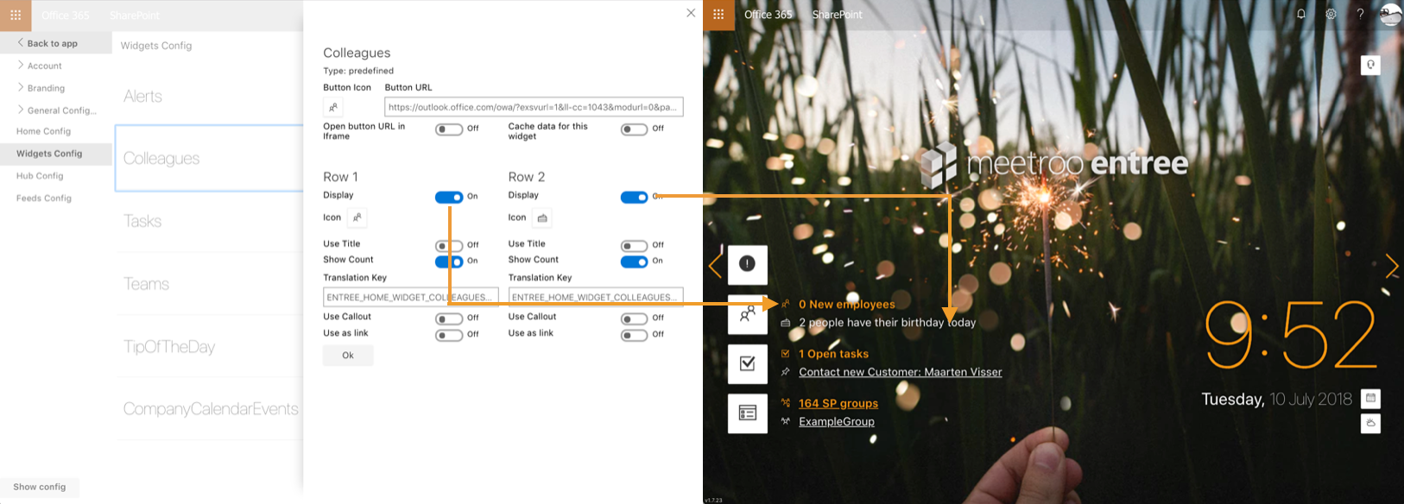The width and height of the screenshot is (1404, 504).
Task: Select the Alerts widget in list
Action: coord(209,96)
